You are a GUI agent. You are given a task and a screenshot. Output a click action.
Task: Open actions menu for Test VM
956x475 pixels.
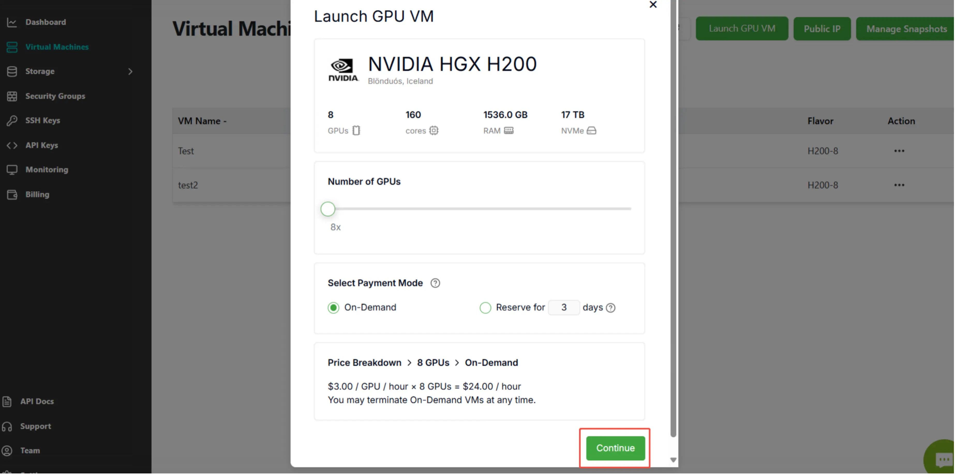pyautogui.click(x=899, y=151)
